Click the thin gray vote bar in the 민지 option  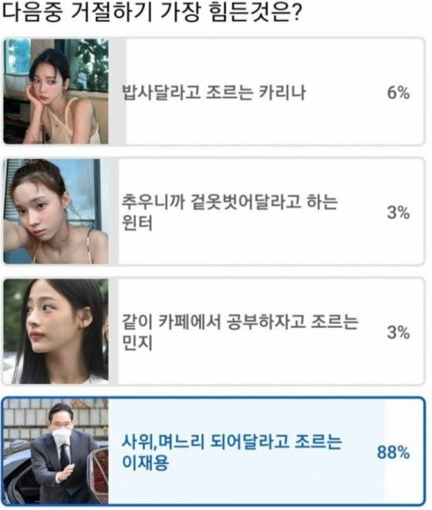(x=113, y=331)
